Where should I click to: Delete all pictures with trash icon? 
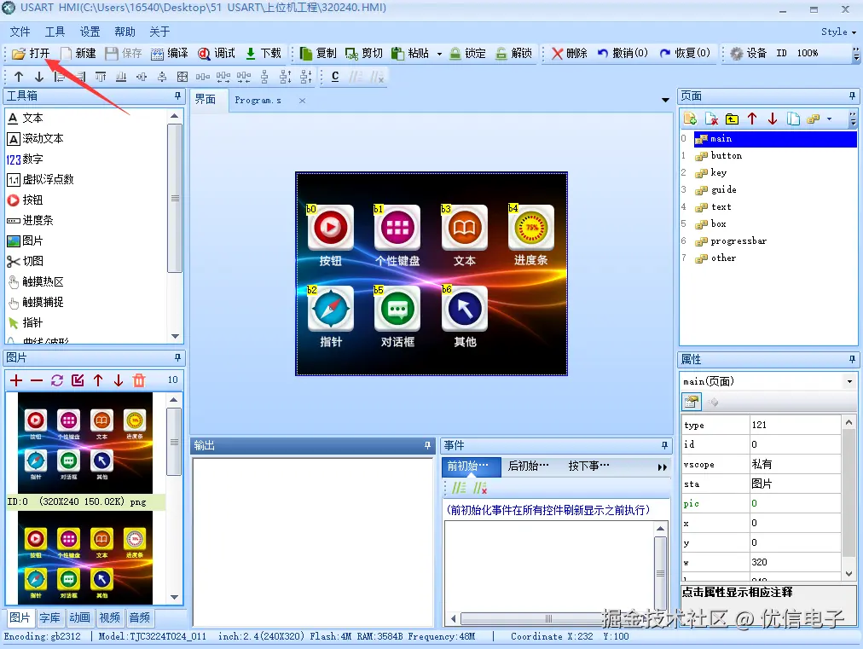click(139, 380)
